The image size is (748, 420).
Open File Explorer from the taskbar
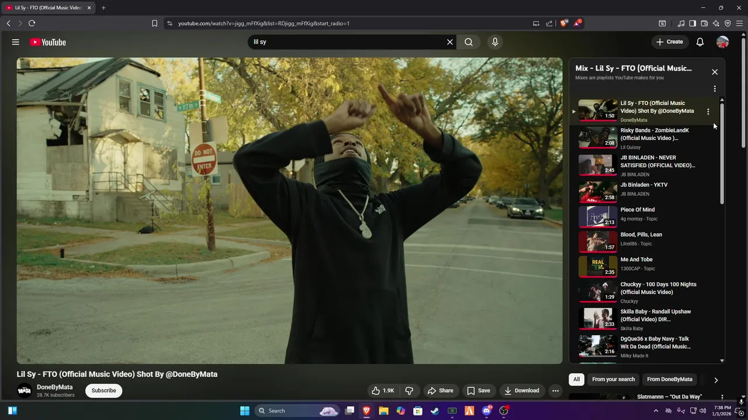[x=383, y=411]
